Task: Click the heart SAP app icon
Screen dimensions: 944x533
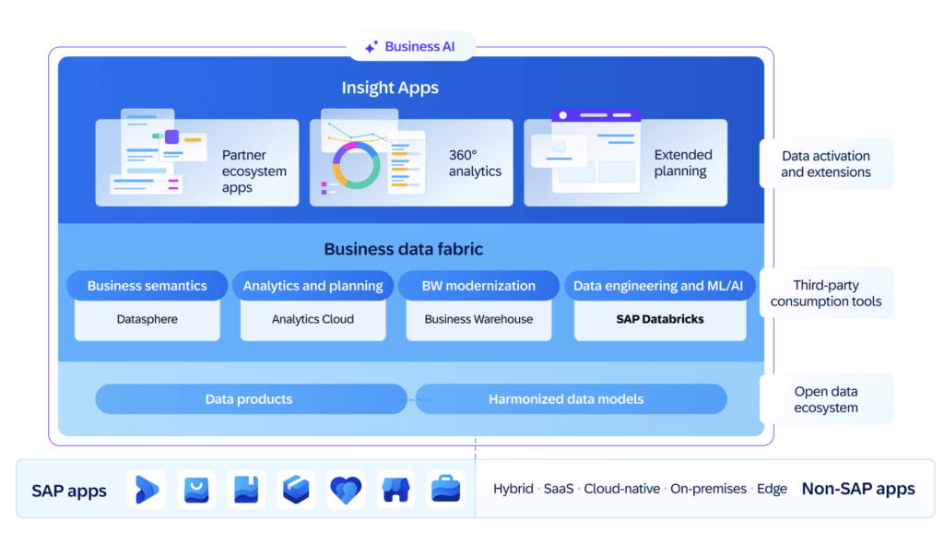Action: pos(346,490)
